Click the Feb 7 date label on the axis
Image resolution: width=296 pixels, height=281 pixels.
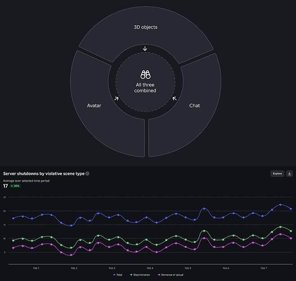(x=264, y=268)
